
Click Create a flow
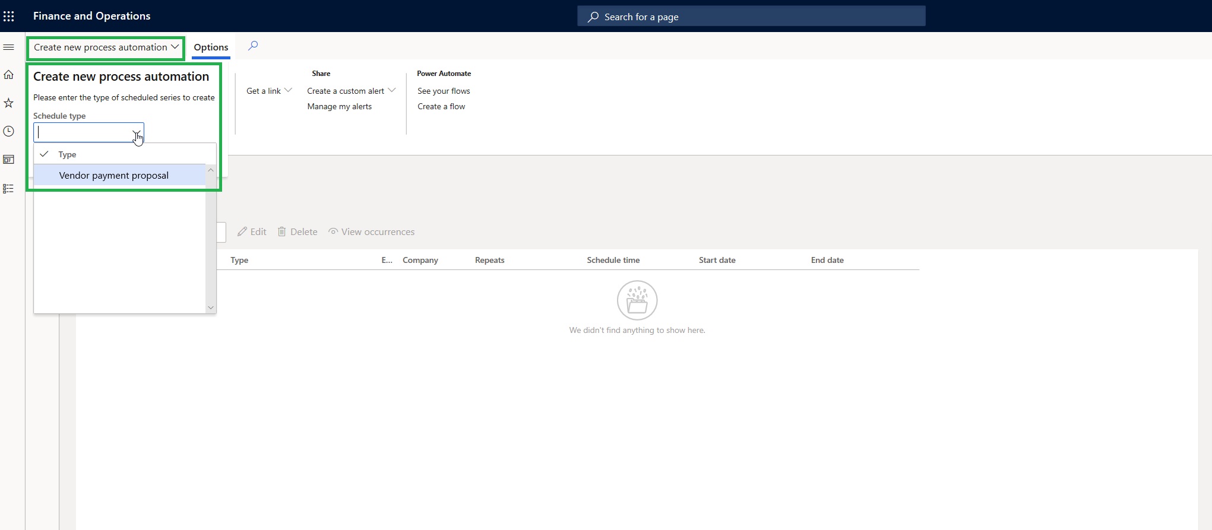tap(441, 107)
